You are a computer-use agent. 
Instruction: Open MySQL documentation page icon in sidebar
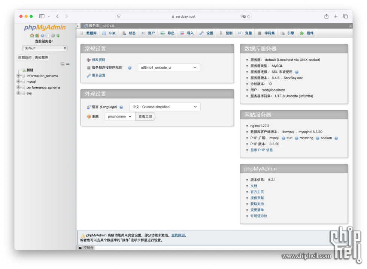pos(48,35)
